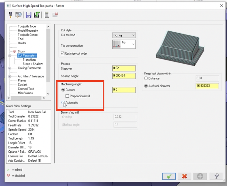Click the Corner Radius 0.11811 value

(x=33, y=121)
